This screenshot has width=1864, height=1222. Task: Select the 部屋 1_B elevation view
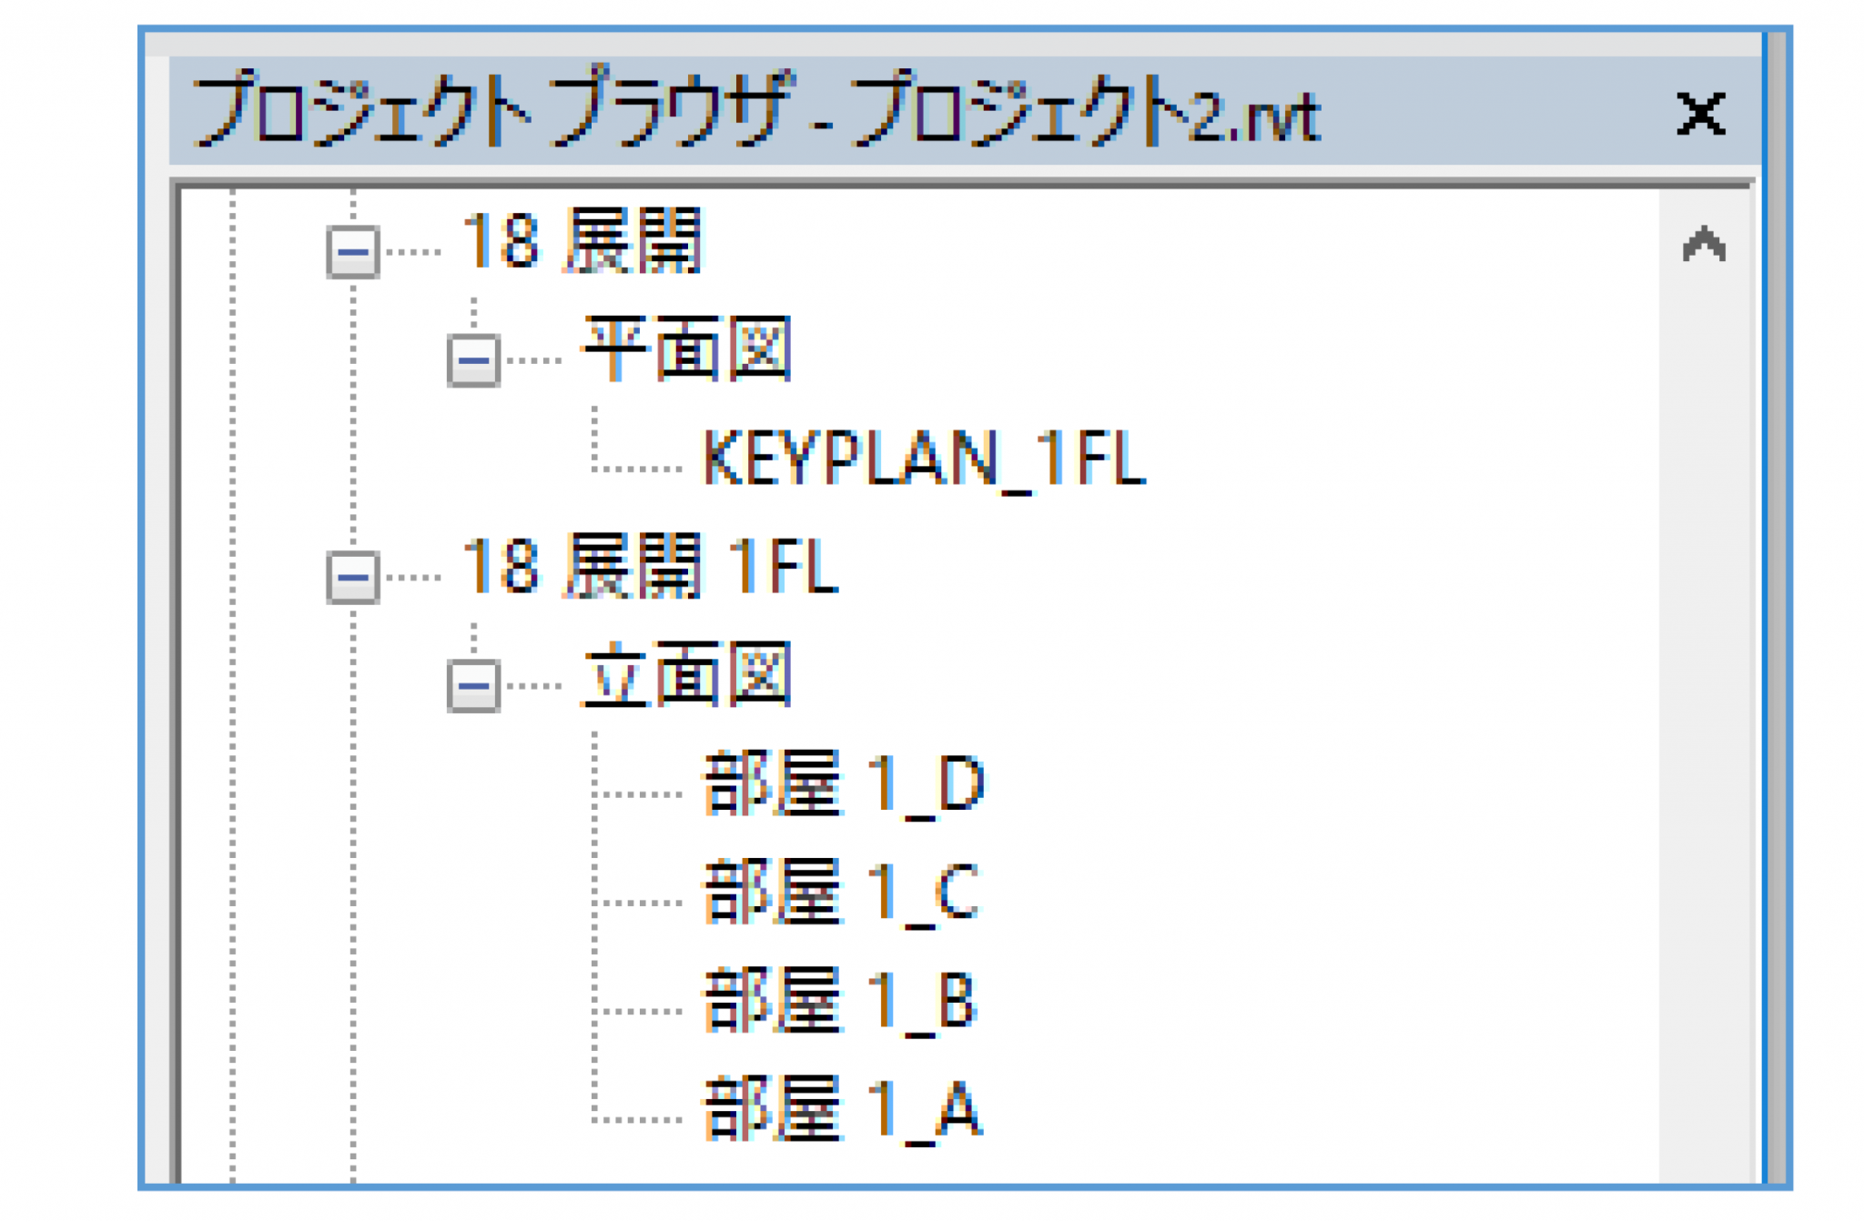(x=841, y=1001)
